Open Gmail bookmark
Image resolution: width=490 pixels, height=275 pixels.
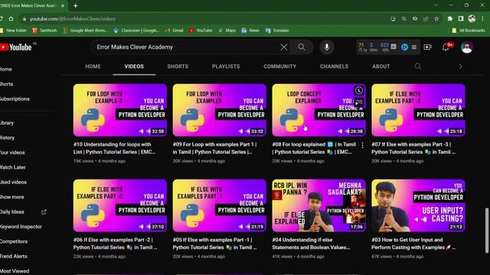coord(174,31)
